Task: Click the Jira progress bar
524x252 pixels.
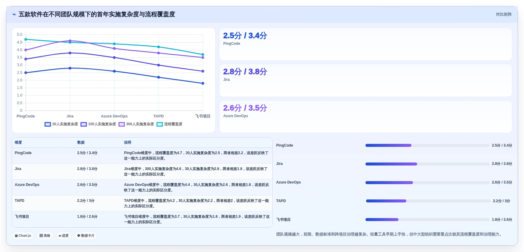Action: coord(427,164)
